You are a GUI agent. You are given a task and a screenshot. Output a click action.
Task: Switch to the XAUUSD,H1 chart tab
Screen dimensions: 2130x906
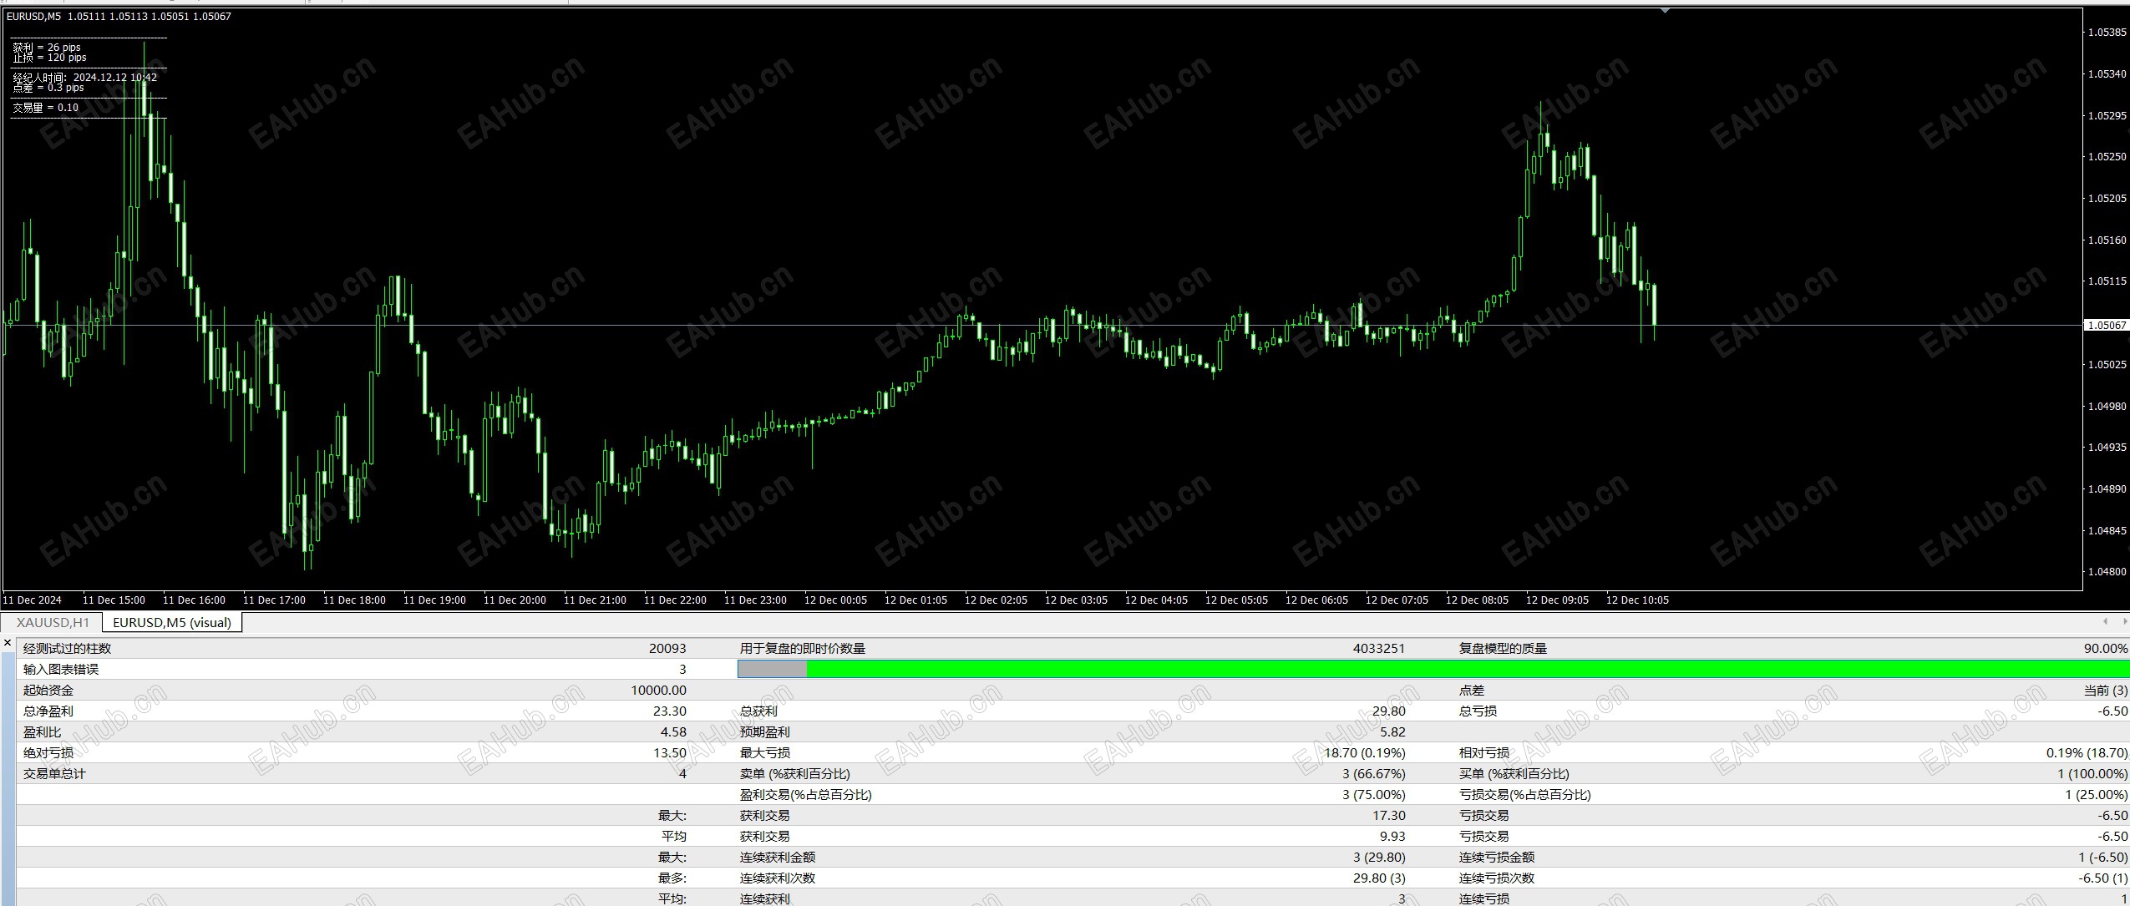[53, 622]
